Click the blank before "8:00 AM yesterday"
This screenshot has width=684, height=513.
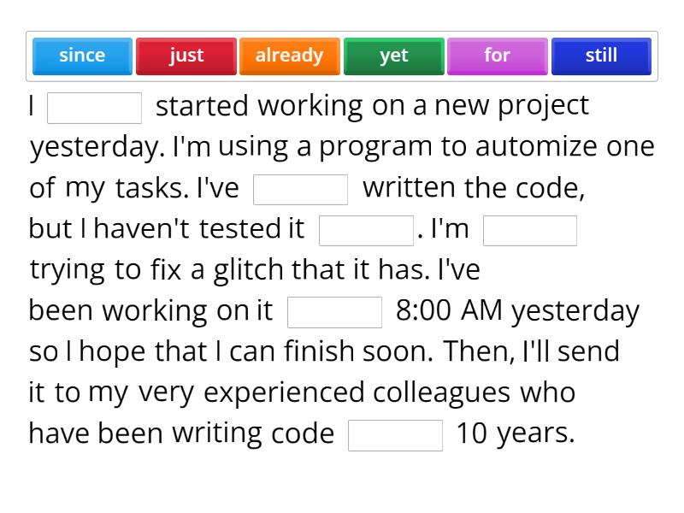pyautogui.click(x=334, y=312)
